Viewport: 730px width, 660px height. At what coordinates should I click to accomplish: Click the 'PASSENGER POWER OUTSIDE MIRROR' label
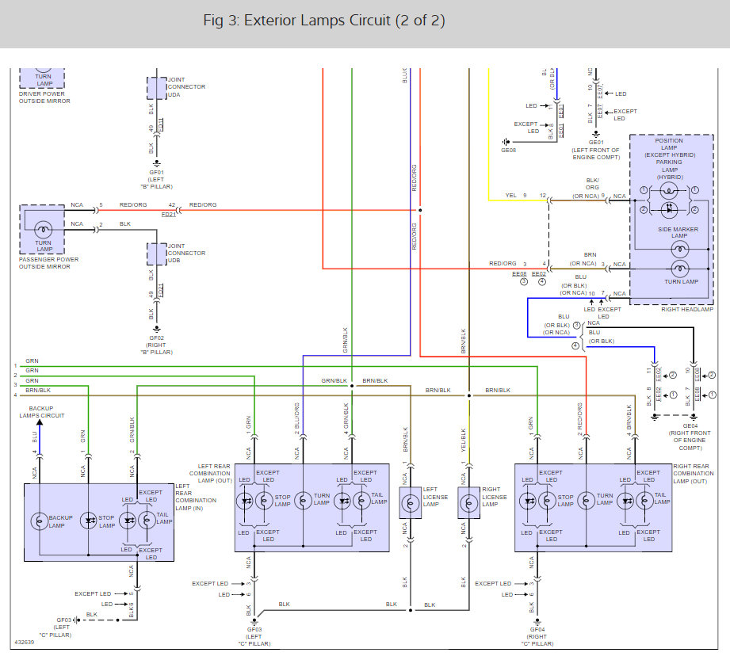coord(48,263)
